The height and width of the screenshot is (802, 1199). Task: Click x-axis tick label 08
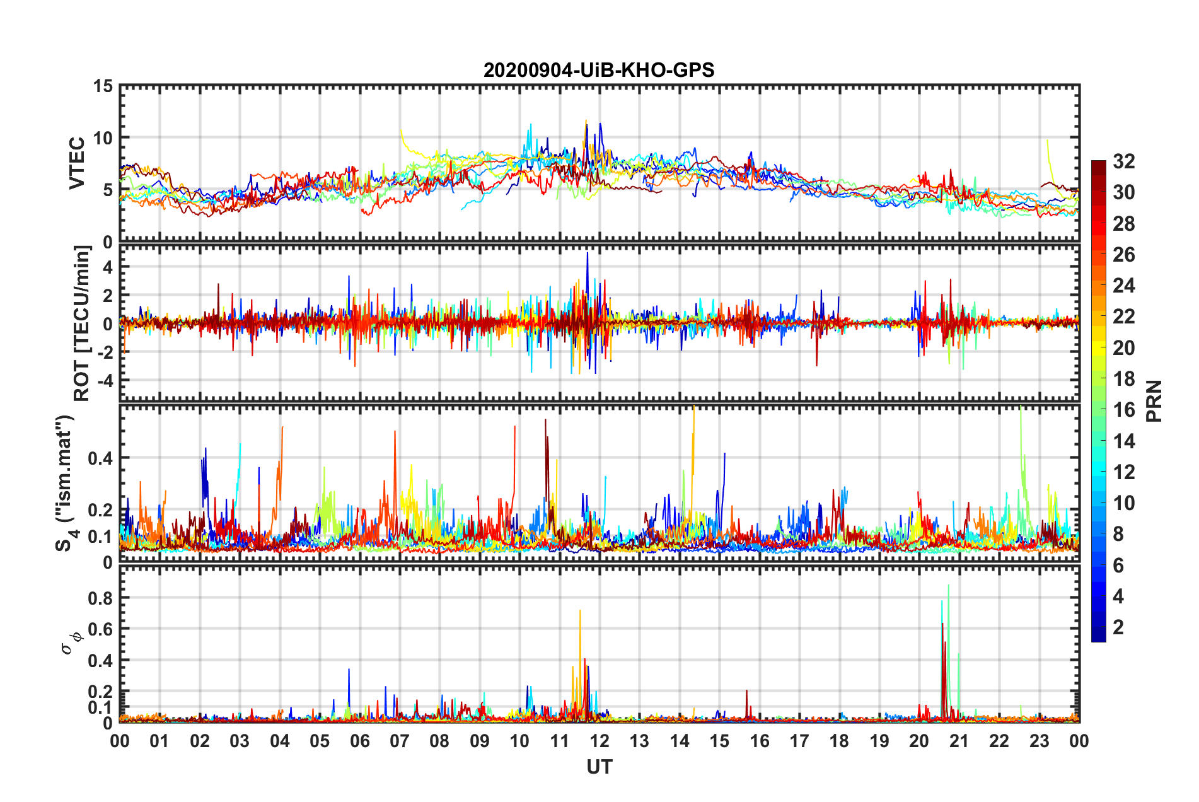439,741
